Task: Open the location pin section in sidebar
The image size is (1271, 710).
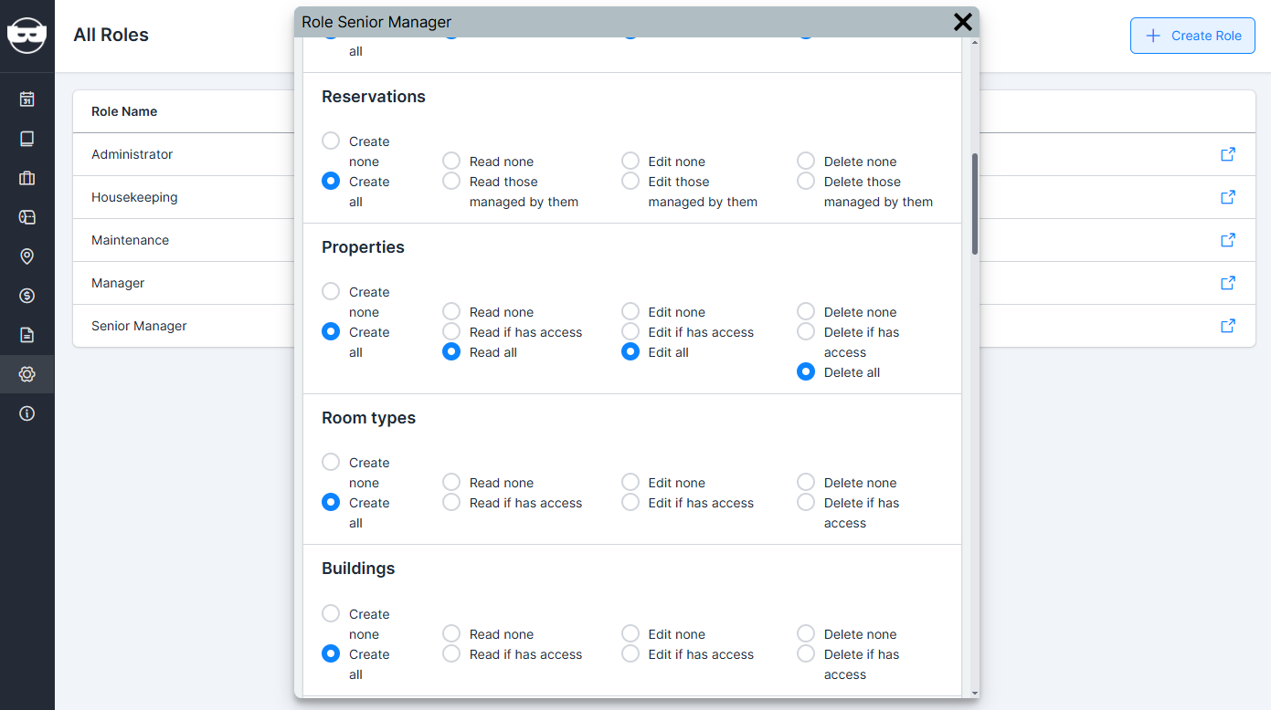Action: coord(26,256)
